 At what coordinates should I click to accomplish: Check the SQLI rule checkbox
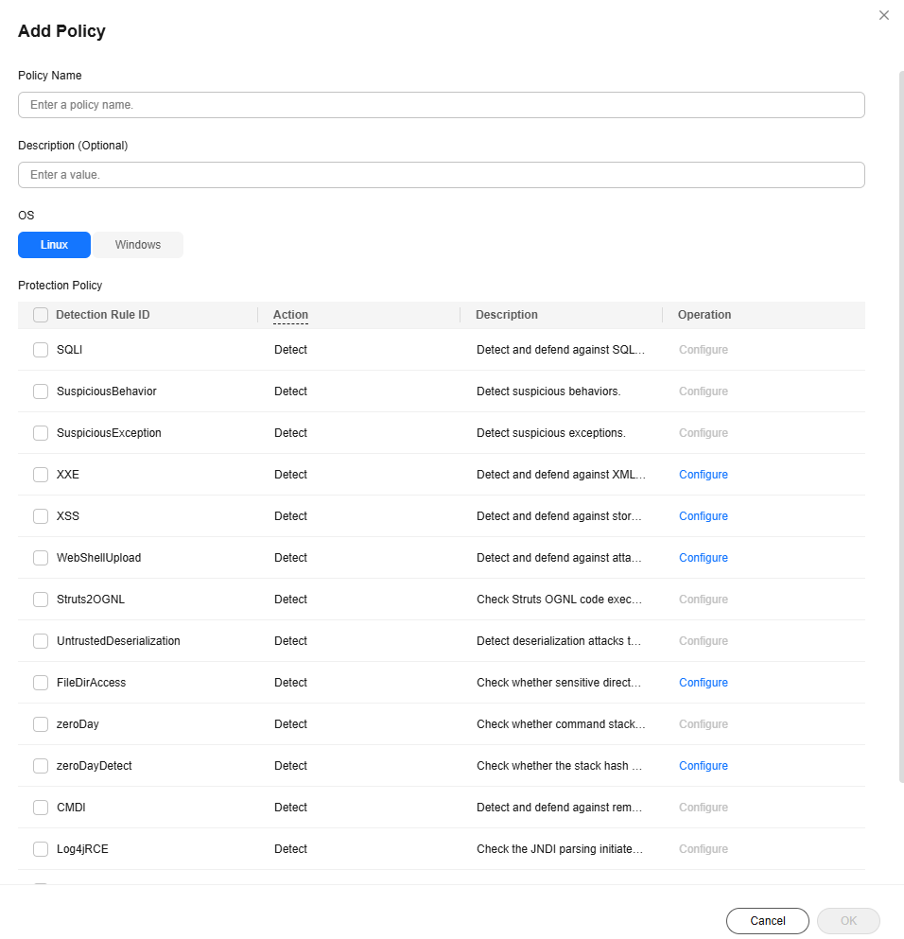[x=41, y=350]
